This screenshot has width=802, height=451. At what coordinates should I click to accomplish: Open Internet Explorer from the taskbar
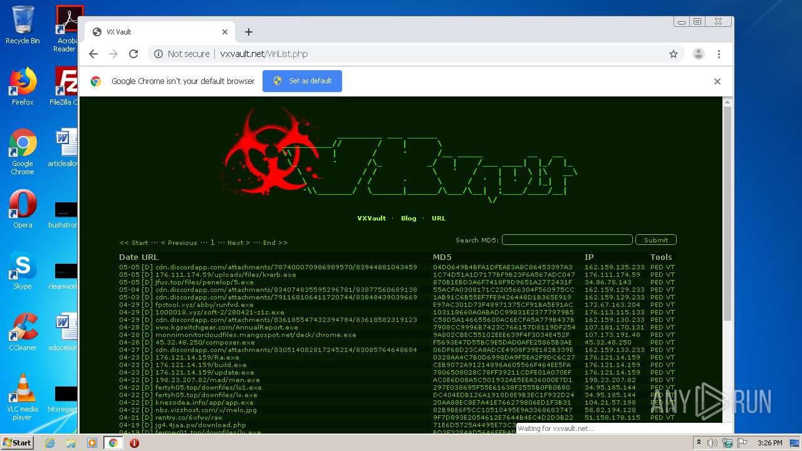(x=49, y=443)
